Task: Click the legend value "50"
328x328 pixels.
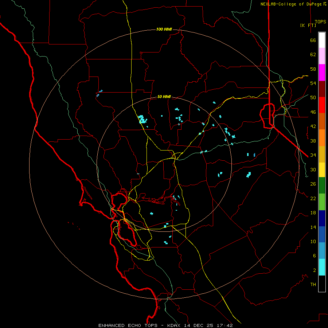Action: [x=313, y=98]
